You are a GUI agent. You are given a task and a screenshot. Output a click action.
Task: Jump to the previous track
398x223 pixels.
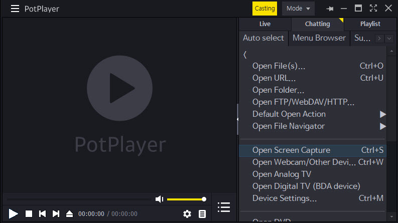pos(42,213)
